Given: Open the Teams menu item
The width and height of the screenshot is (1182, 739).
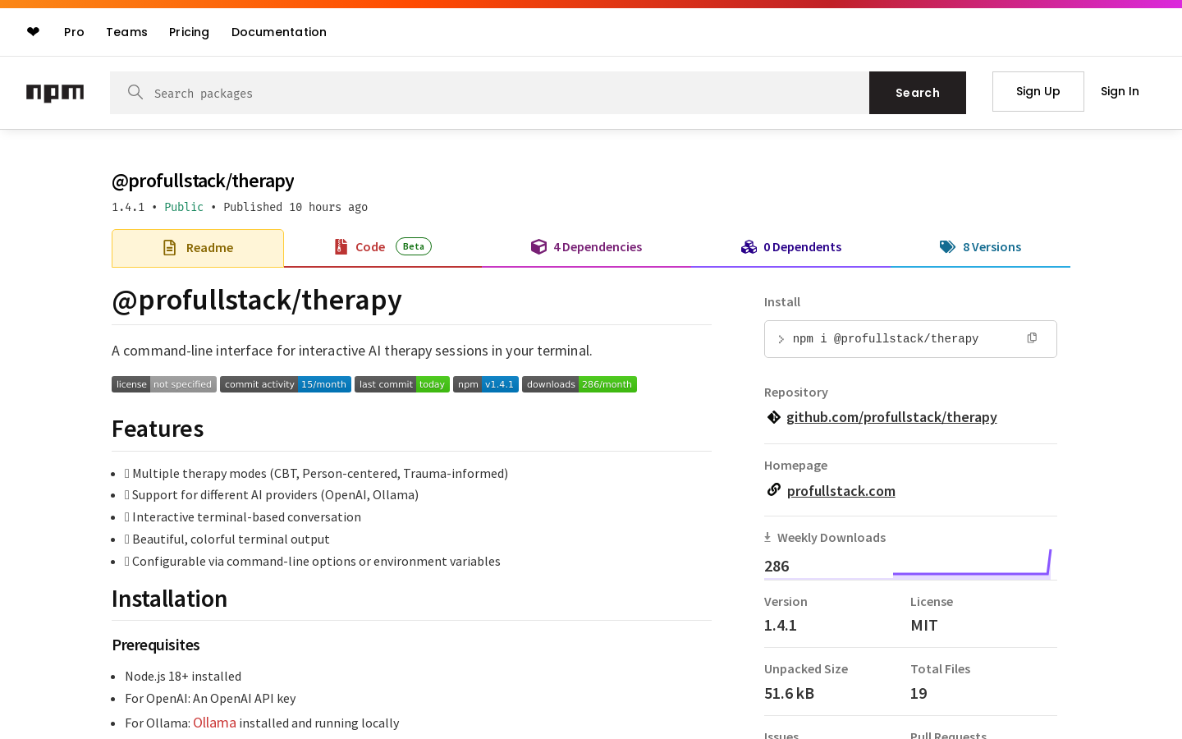Looking at the screenshot, I should point(126,32).
